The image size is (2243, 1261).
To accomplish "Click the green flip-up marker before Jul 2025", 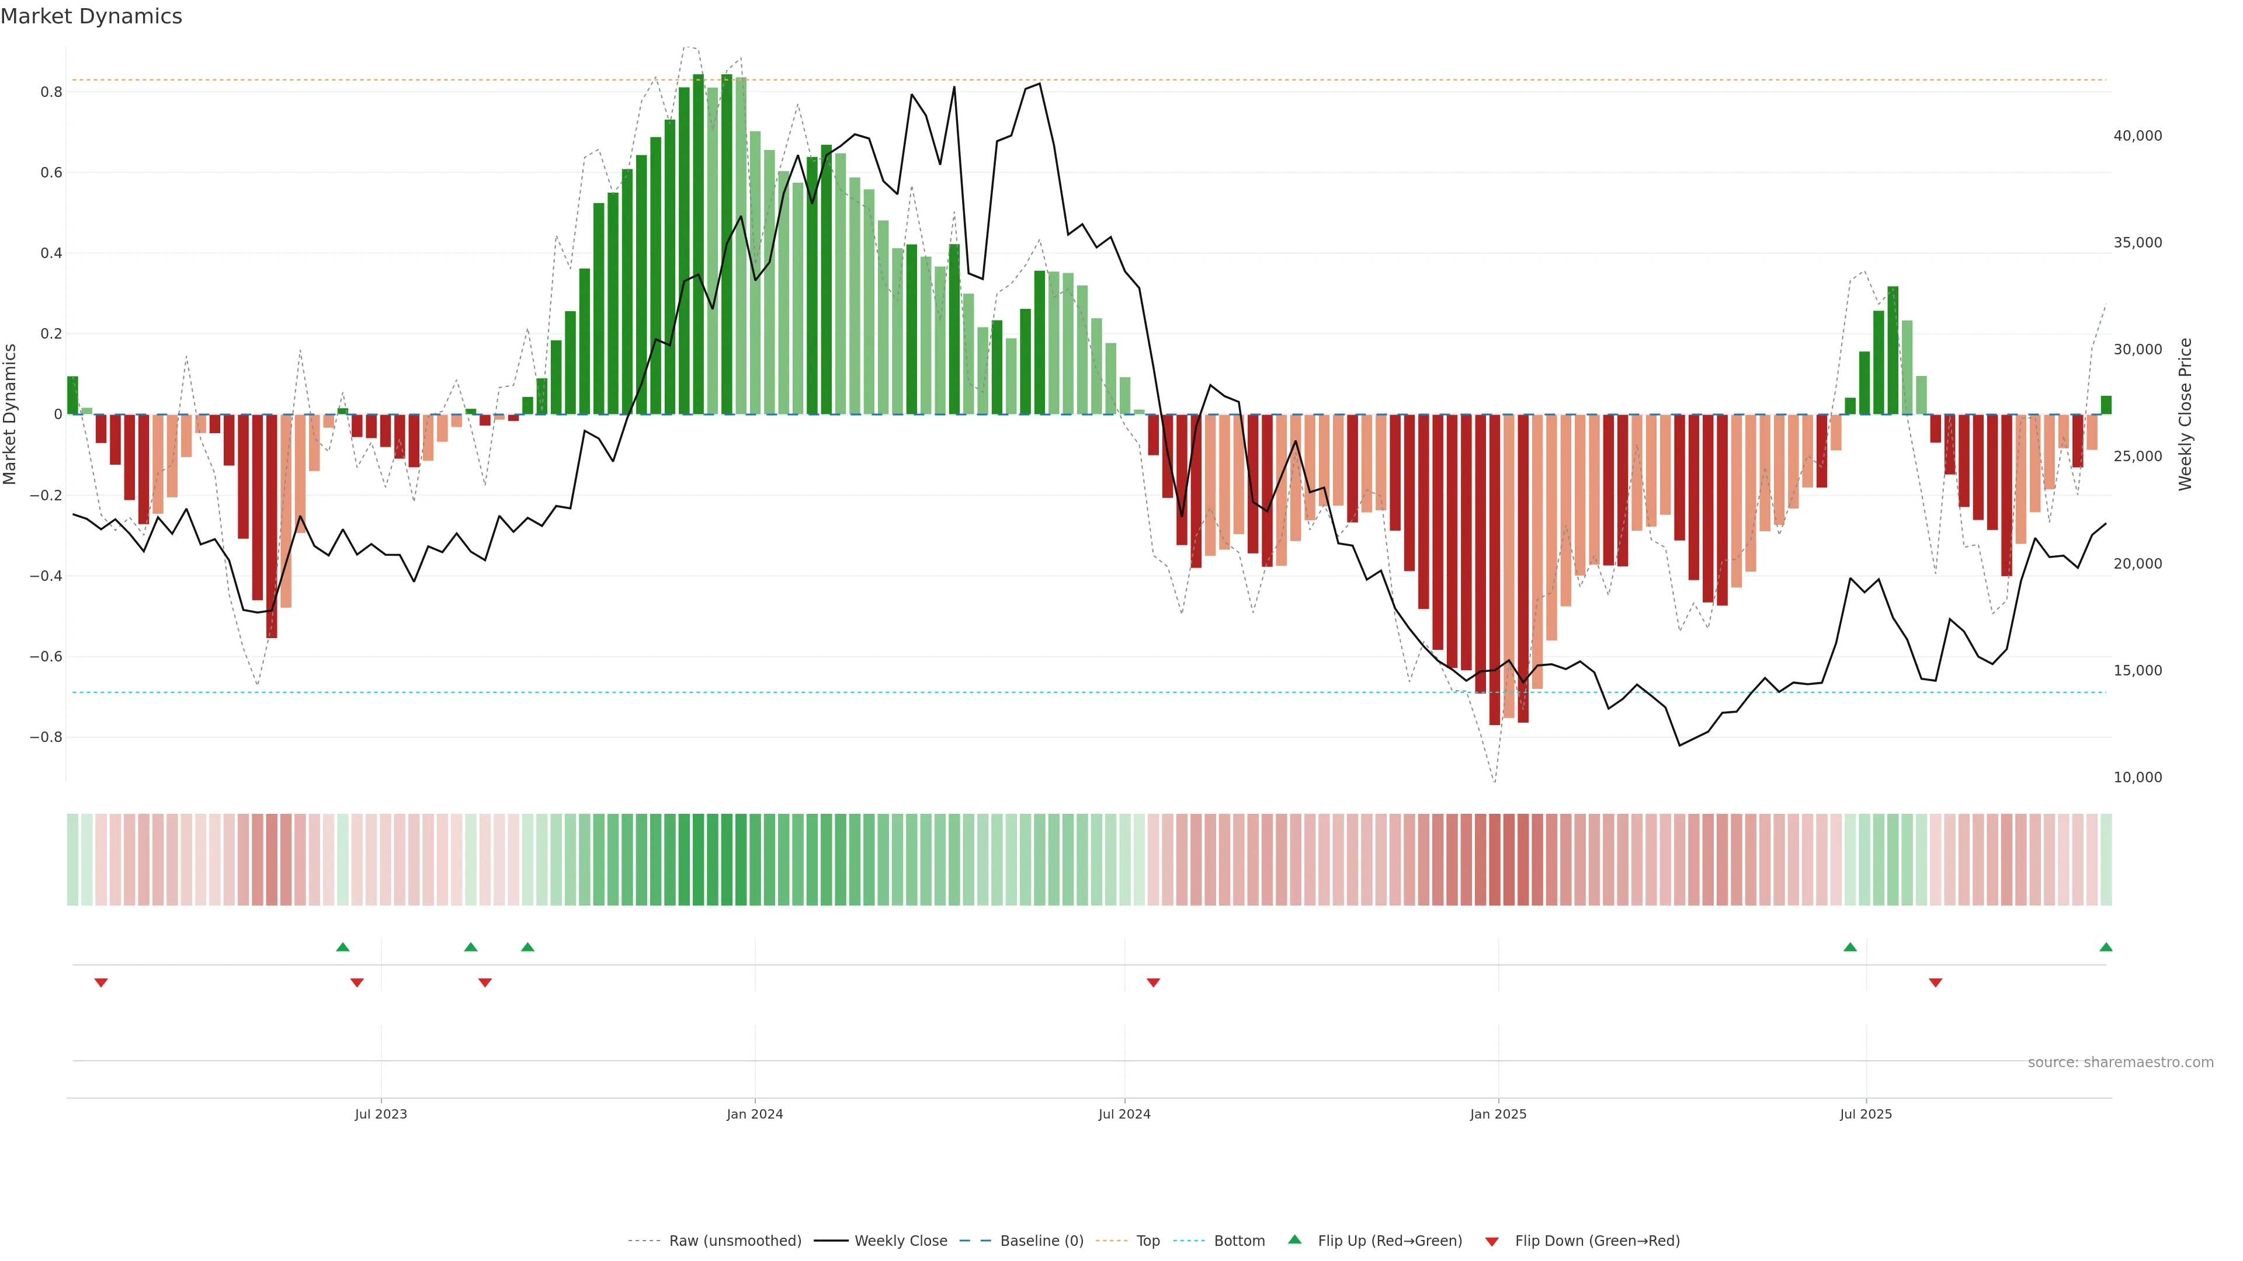I will click(x=1849, y=947).
